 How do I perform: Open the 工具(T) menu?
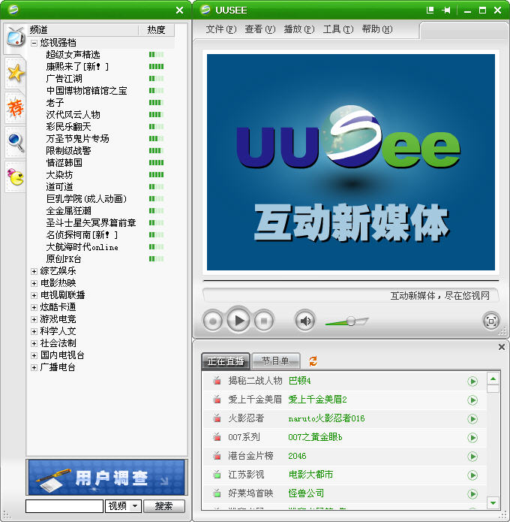click(x=338, y=29)
